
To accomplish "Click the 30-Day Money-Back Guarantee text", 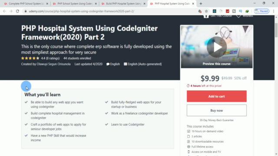I will click(216, 120).
